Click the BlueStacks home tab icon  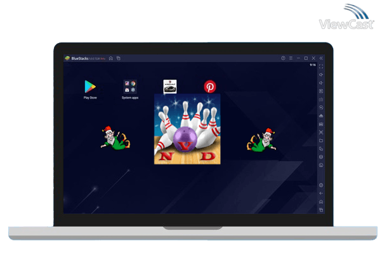111,58
